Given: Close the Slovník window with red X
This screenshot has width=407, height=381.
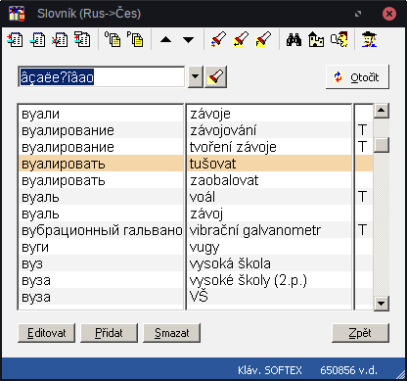Looking at the screenshot, I should pyautogui.click(x=388, y=14).
